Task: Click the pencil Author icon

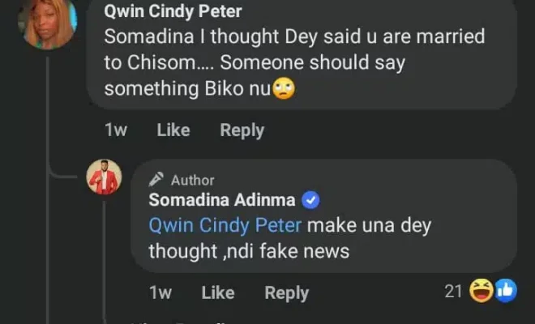Action: pyautogui.click(x=157, y=180)
